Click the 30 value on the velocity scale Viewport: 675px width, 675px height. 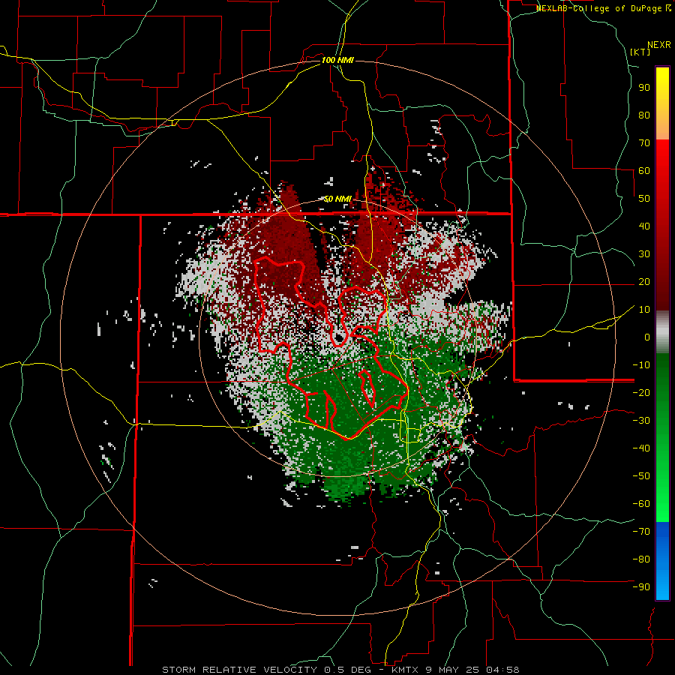(644, 254)
